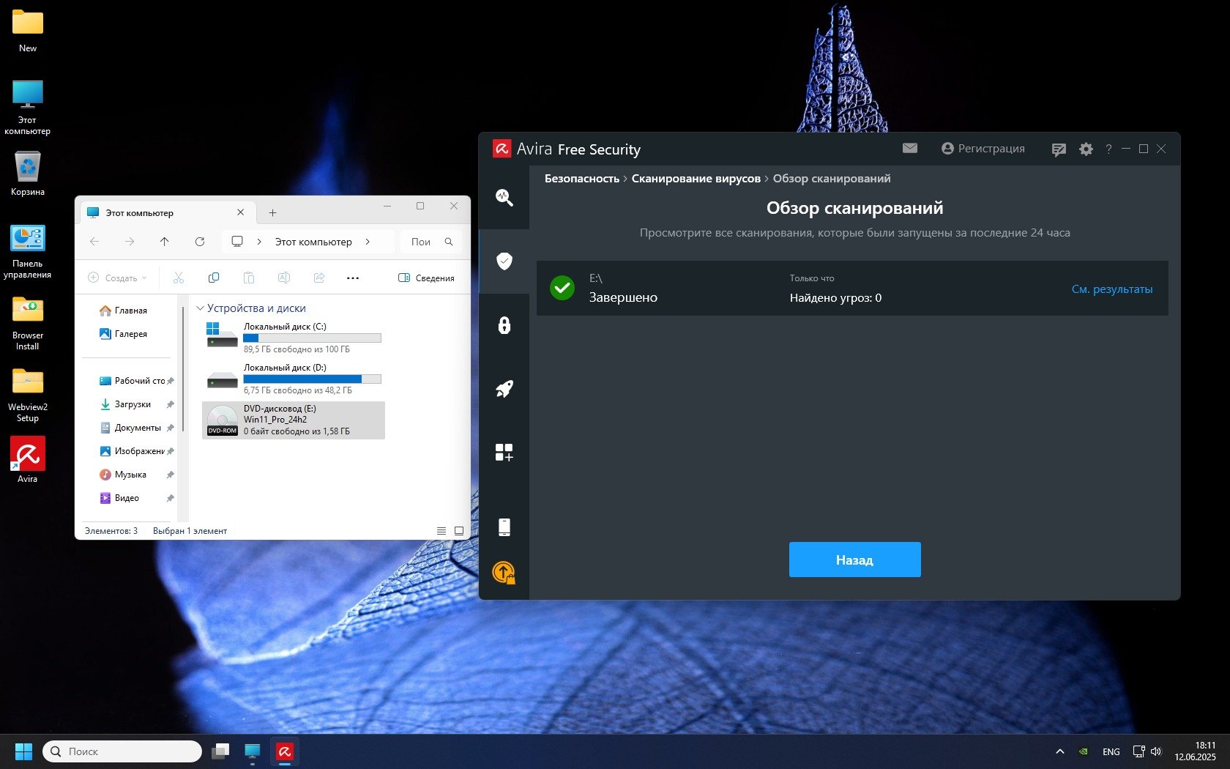1230x769 pixels.
Task: Toggle the Сведения details pane
Action: pos(426,278)
